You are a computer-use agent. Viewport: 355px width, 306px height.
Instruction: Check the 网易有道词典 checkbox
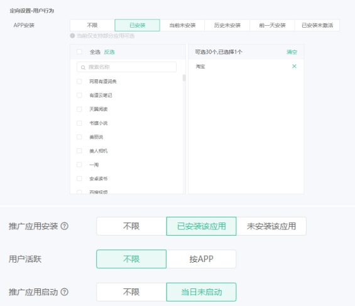pos(79,81)
